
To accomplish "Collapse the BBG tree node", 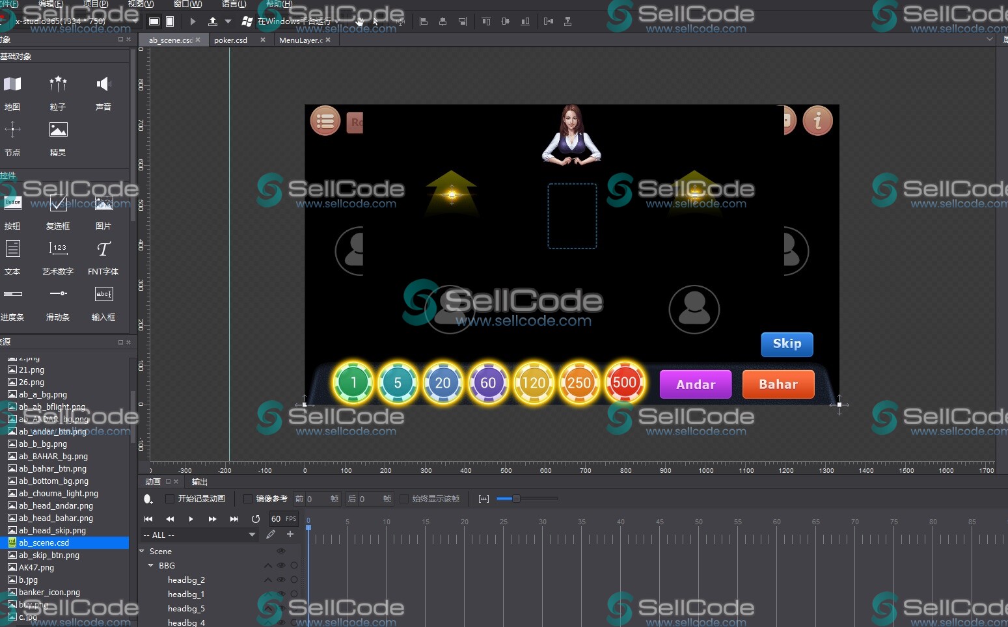I will (151, 566).
